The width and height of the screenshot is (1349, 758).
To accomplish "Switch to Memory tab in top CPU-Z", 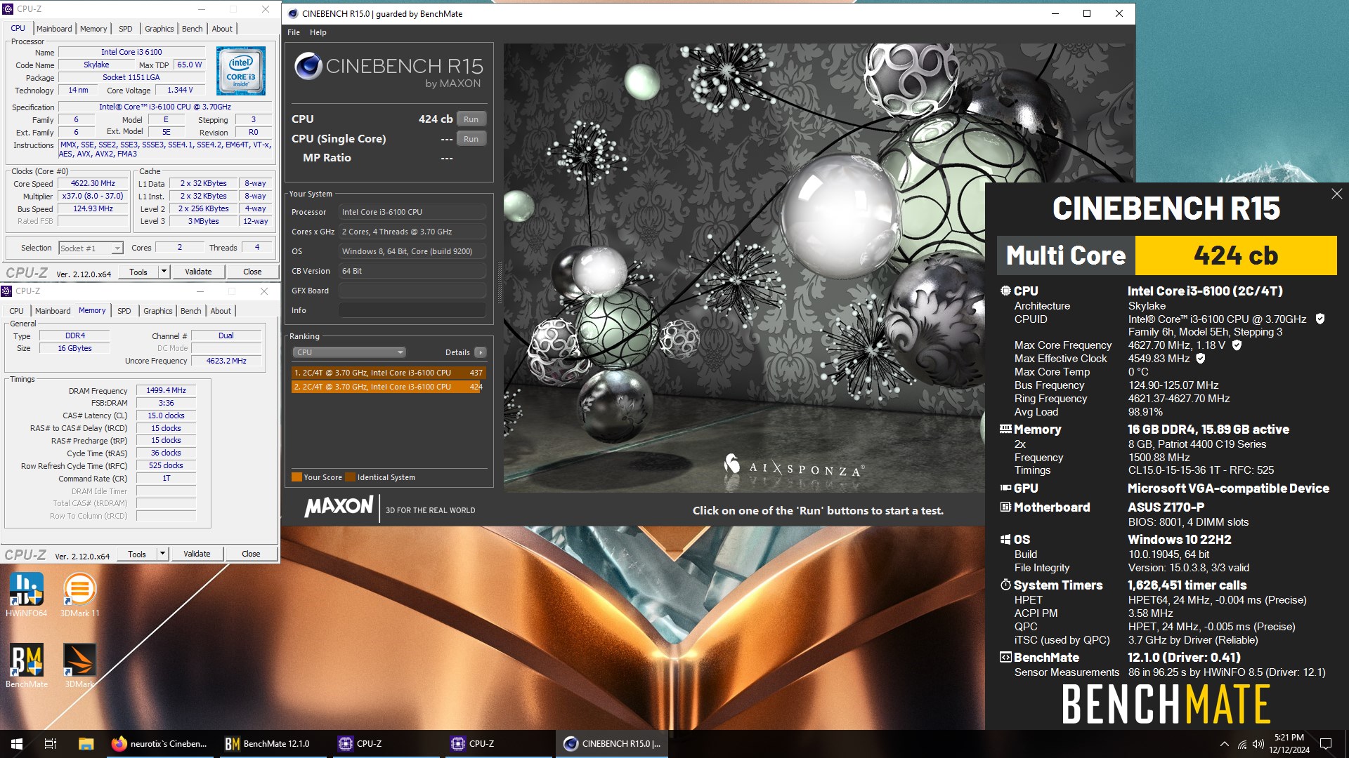I will click(x=93, y=29).
